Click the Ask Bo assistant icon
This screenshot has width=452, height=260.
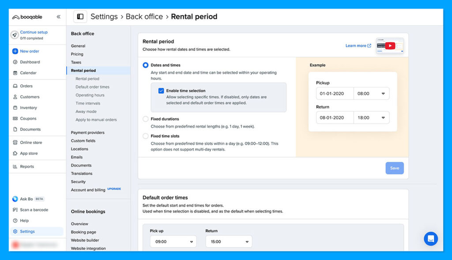pos(15,199)
